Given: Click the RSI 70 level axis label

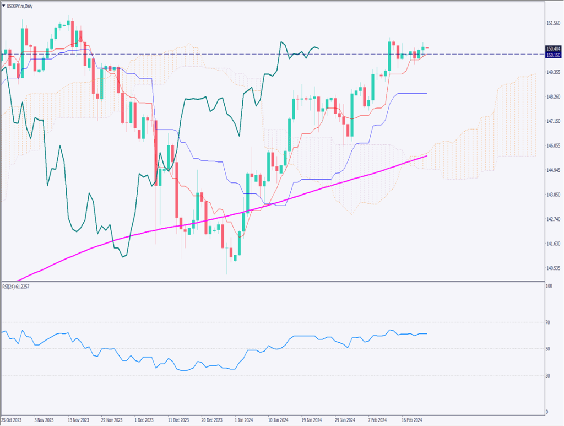Looking at the screenshot, I should (548, 322).
